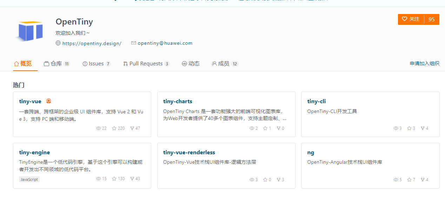This screenshot has height=198, width=445.
Task: Open the 动态 activity tab
Action: (x=191, y=64)
